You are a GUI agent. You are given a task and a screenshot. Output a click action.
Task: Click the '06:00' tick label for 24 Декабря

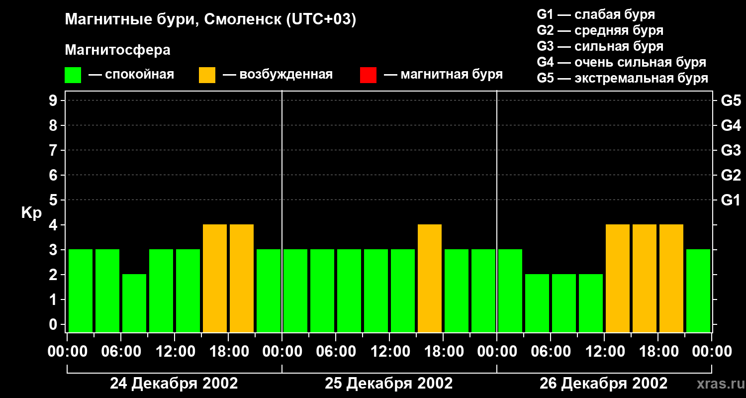(x=121, y=351)
